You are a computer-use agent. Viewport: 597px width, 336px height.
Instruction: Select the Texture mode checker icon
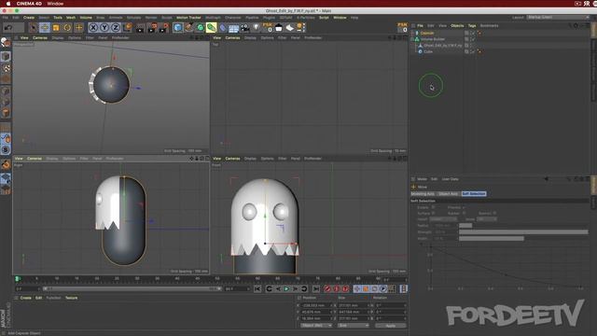tap(6, 68)
